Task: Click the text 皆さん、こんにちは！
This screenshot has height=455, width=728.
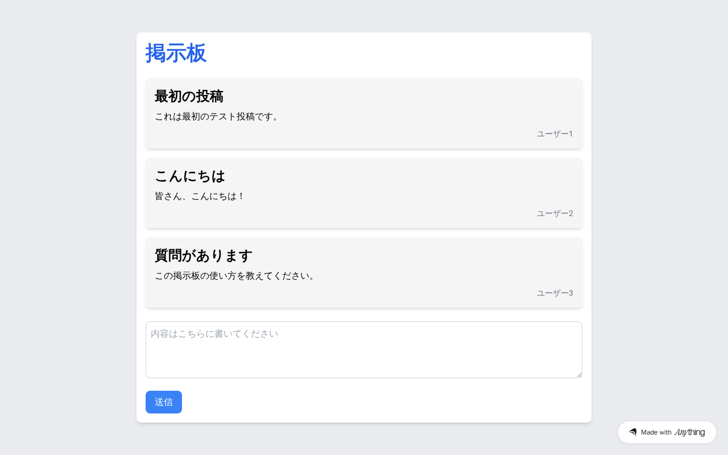Action: coord(200,196)
